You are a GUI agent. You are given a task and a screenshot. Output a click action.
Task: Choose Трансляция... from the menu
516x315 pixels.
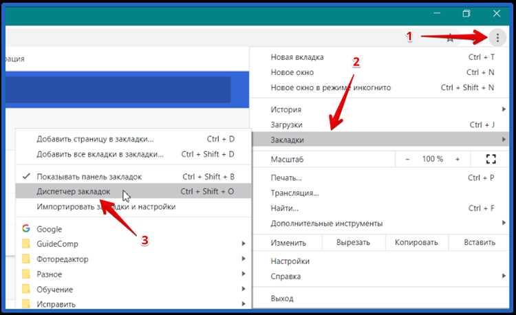point(380,193)
